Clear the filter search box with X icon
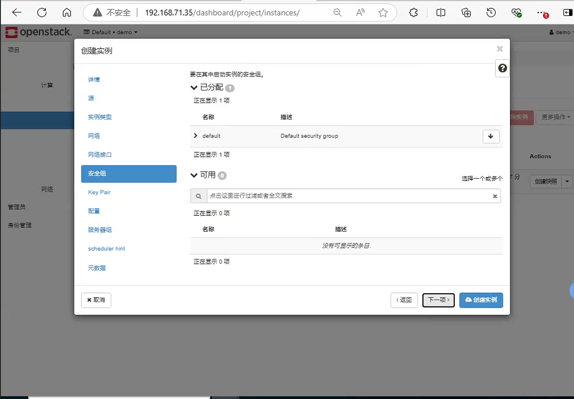Viewport: 574px width, 399px height. pyautogui.click(x=495, y=196)
